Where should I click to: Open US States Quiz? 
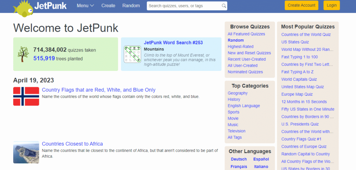[x=295, y=42]
